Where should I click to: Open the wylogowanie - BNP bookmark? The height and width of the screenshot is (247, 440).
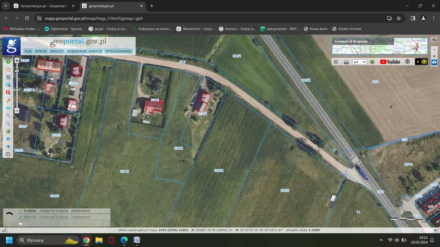(279, 29)
